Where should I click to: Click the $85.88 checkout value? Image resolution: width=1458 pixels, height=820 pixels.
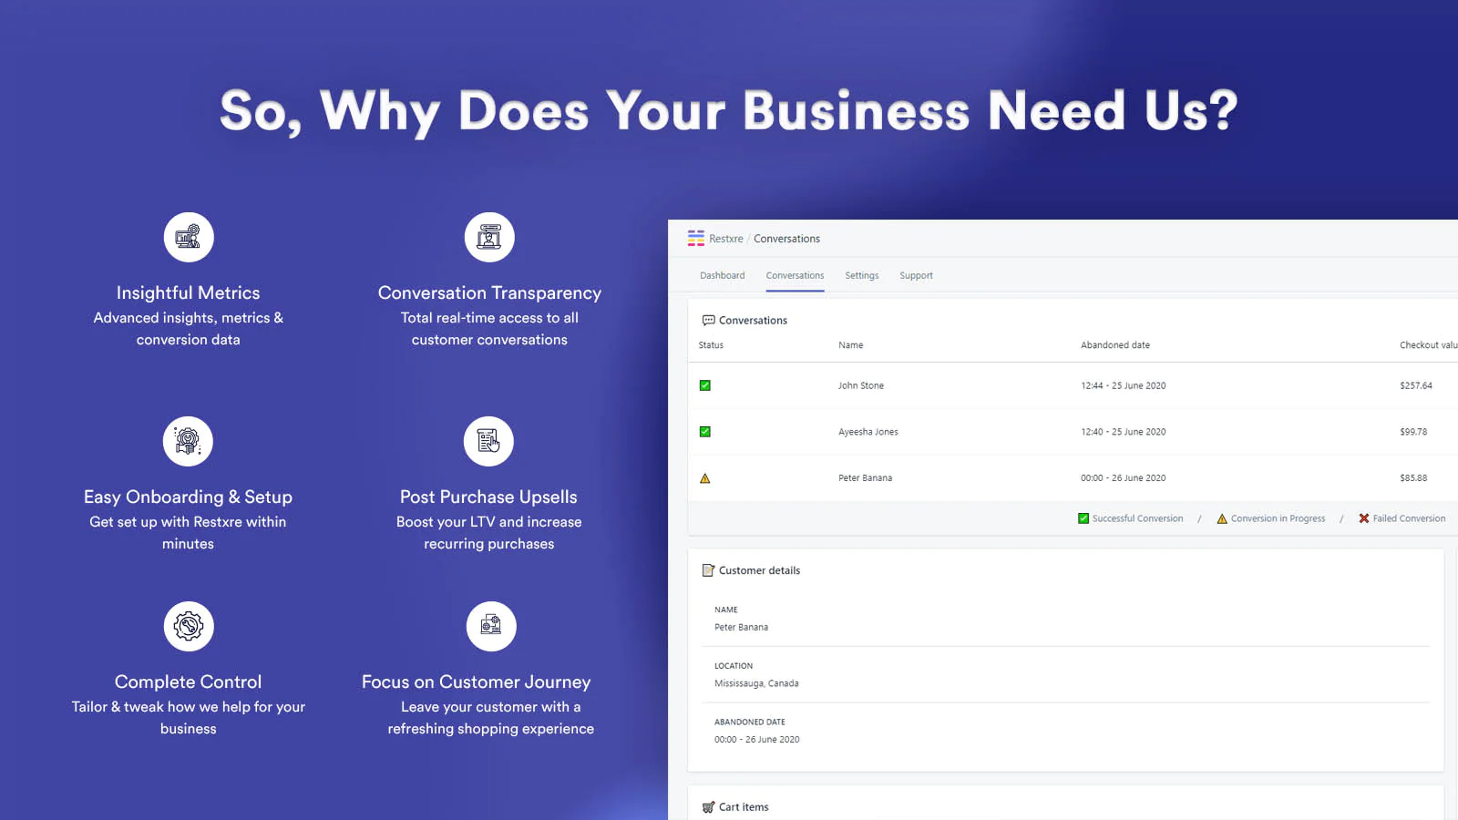pos(1413,478)
